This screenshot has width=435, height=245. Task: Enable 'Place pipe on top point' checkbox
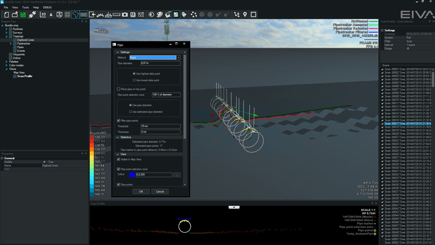pos(118,89)
